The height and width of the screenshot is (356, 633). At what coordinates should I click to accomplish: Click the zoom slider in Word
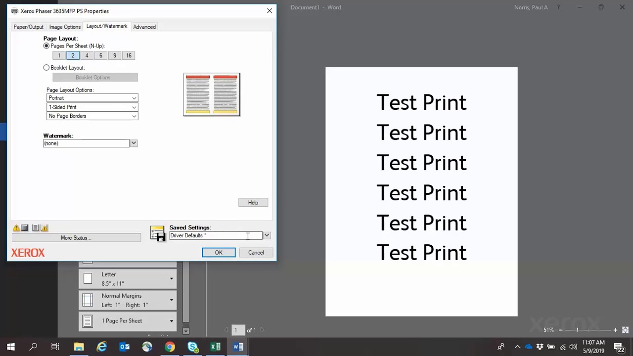click(577, 329)
